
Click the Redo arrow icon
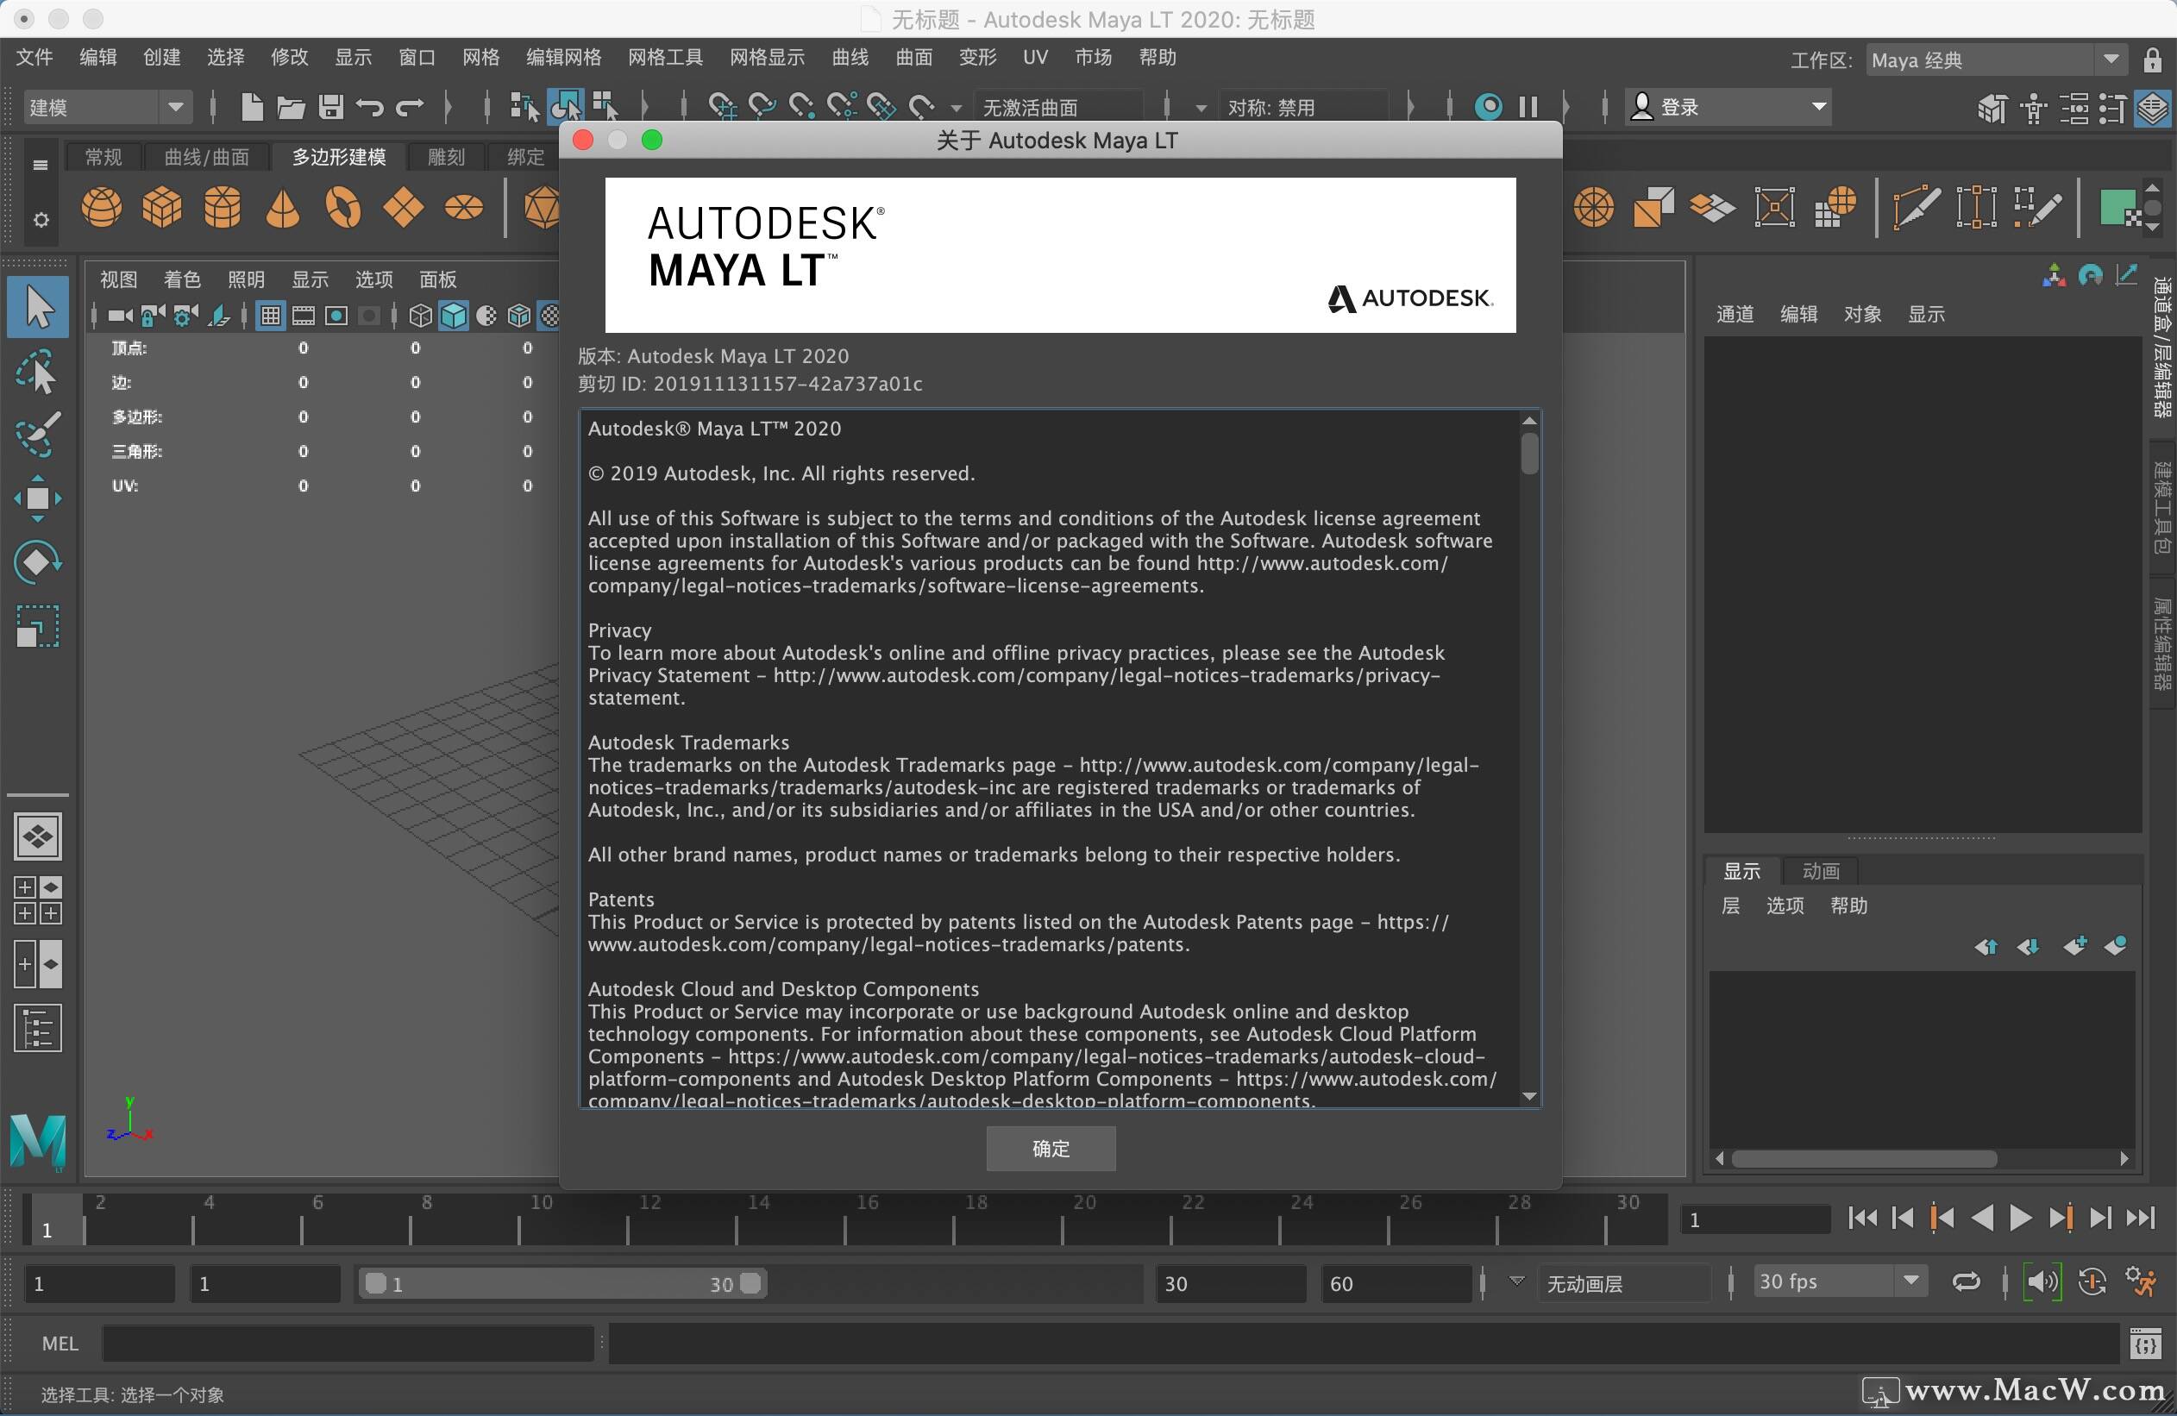point(410,107)
